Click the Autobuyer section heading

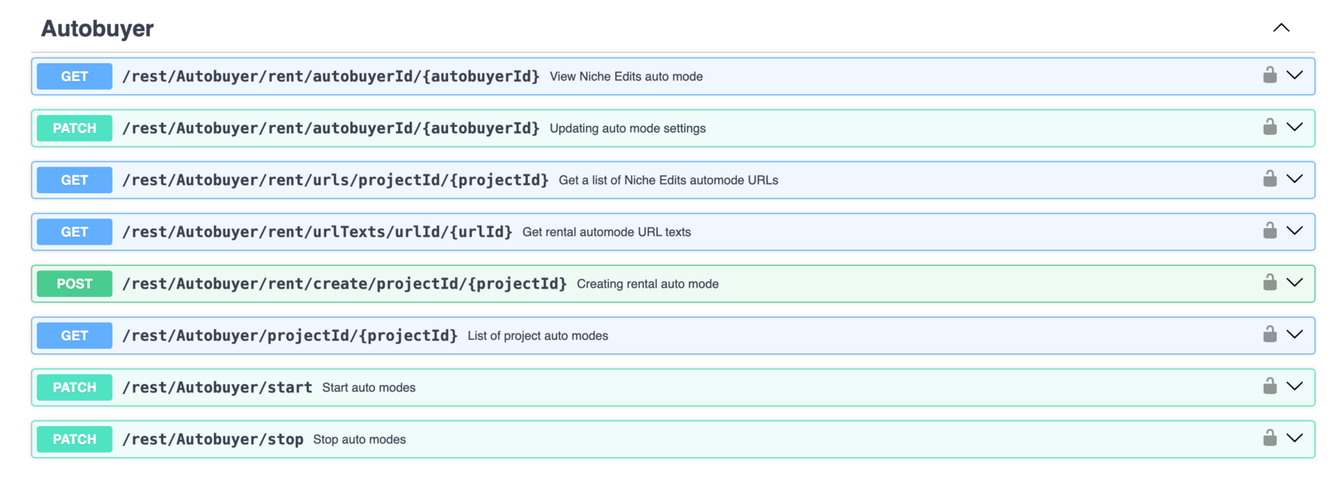coord(98,29)
